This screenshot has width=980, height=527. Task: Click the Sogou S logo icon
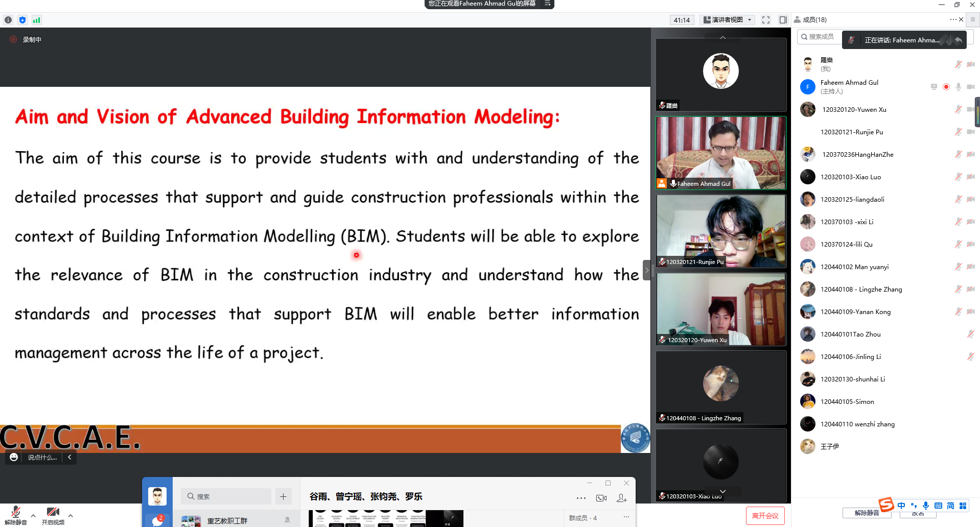(886, 505)
